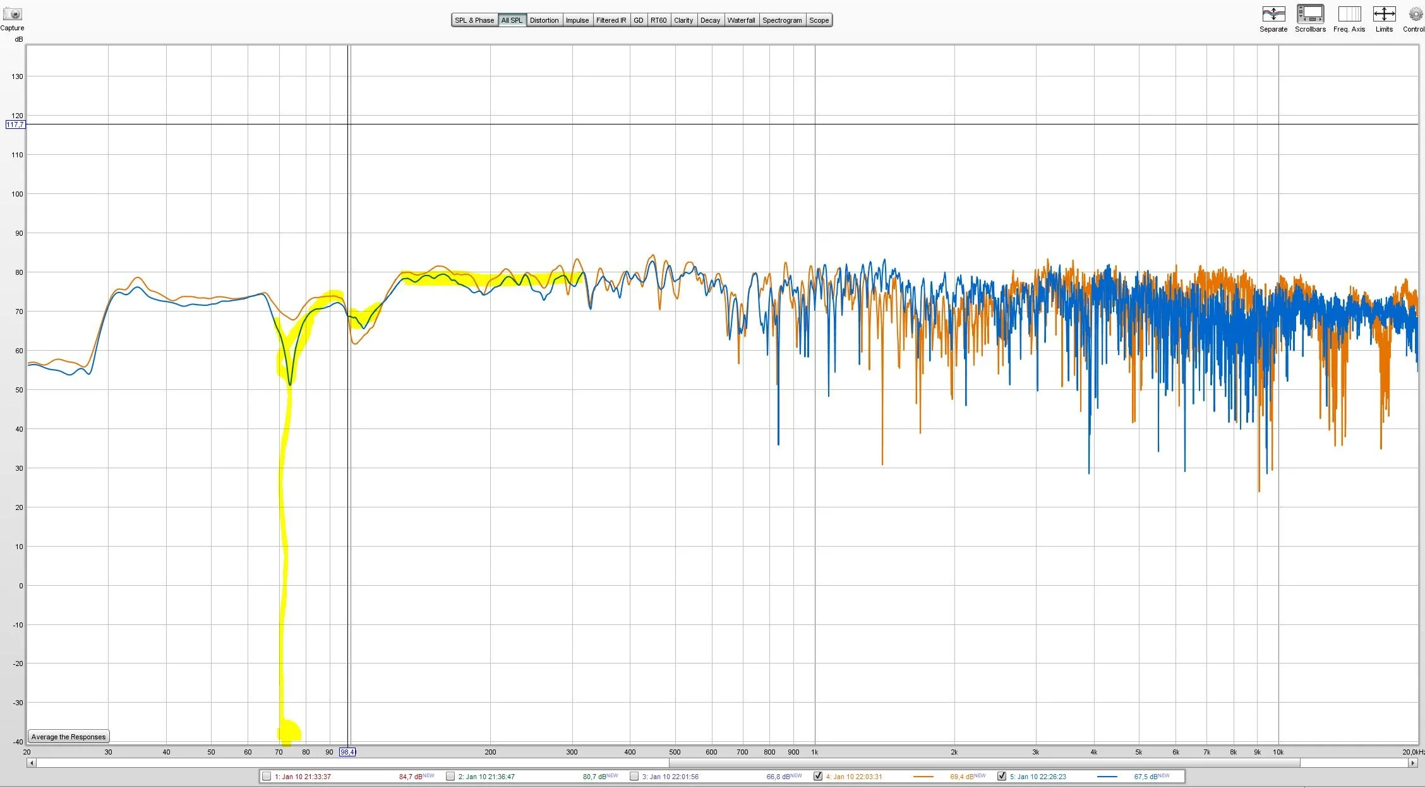Switch to the Scope tab
Viewport: 1425px width, 788px height.
[x=819, y=20]
